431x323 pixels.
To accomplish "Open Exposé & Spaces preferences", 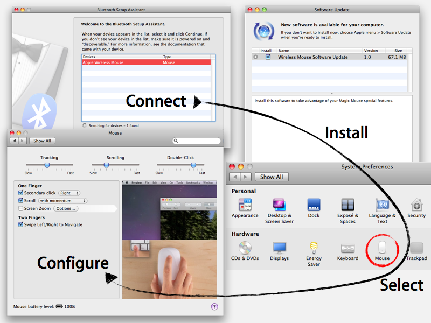I will 347,211.
